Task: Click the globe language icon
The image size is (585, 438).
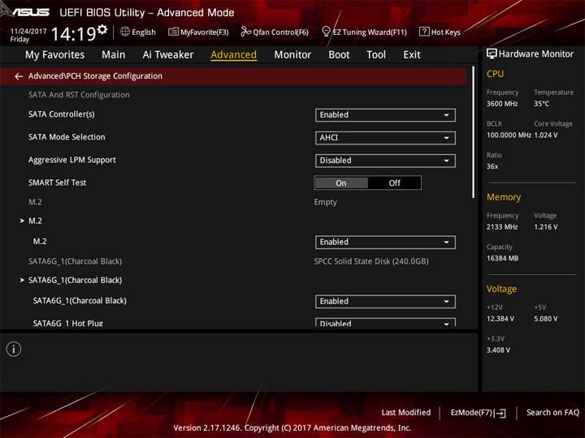Action: [x=125, y=32]
